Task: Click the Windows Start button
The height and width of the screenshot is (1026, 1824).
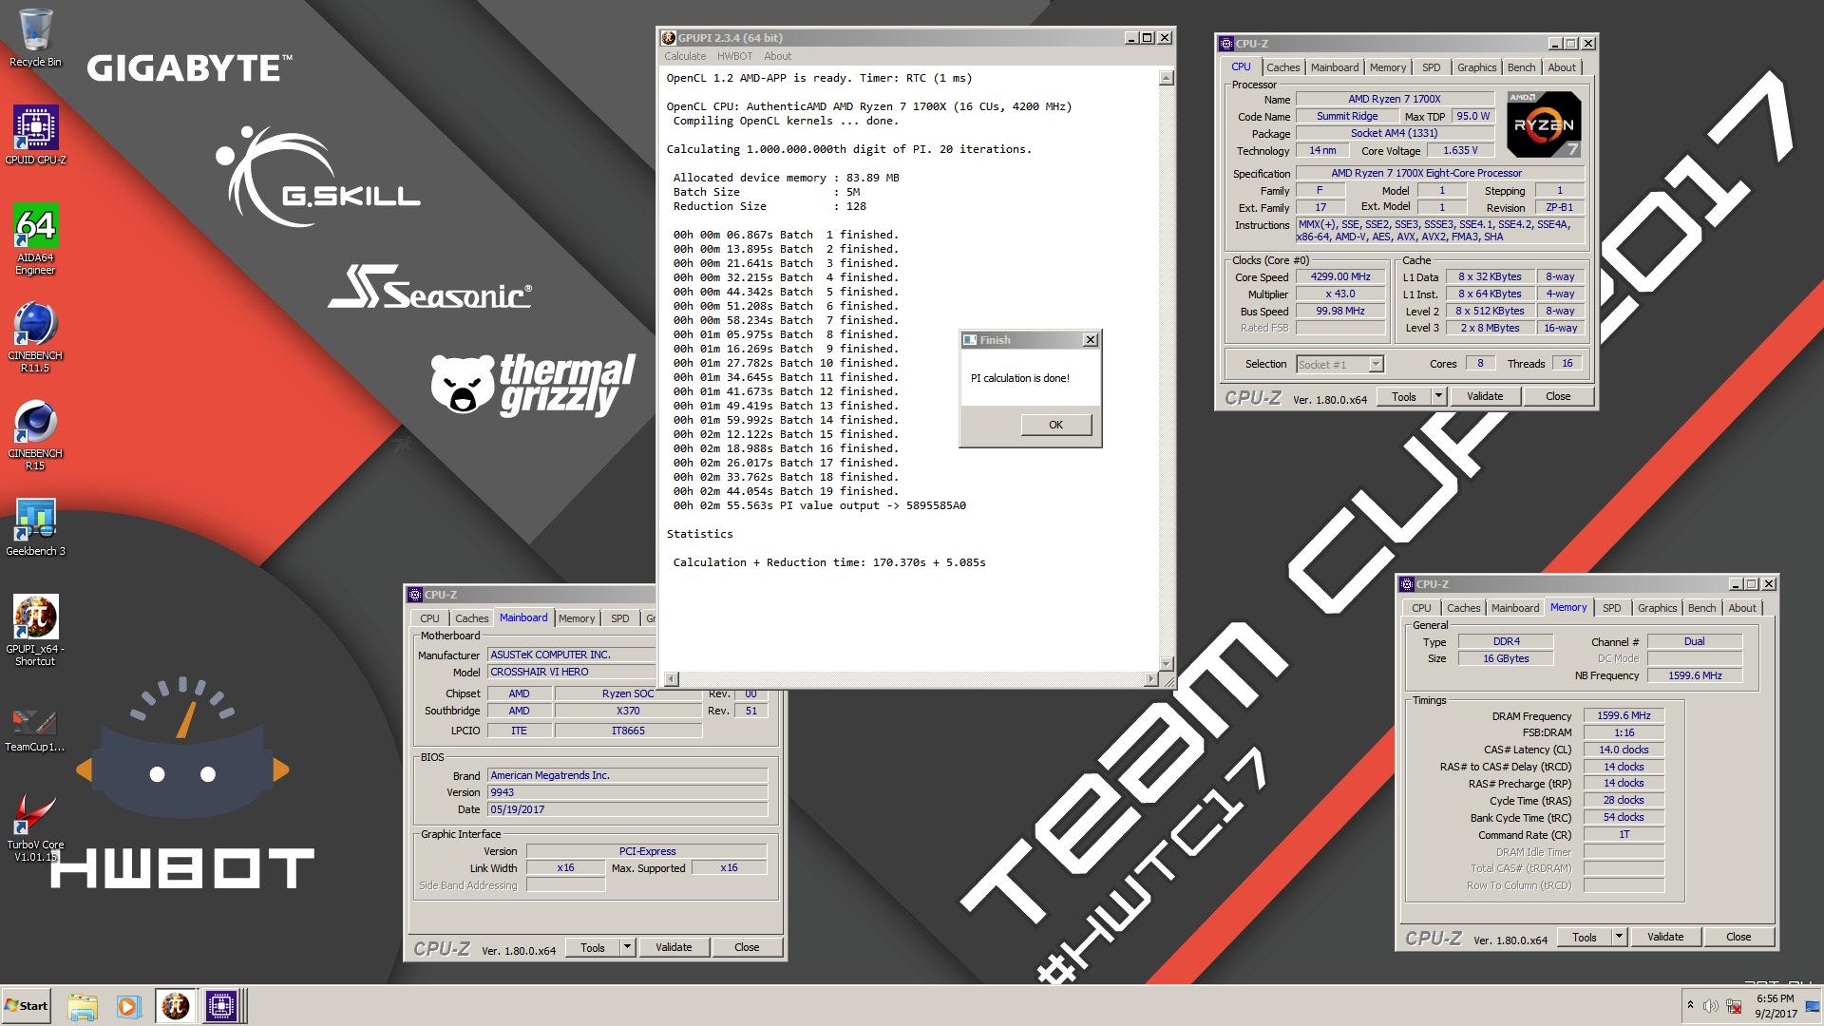Action: pos(27,1006)
